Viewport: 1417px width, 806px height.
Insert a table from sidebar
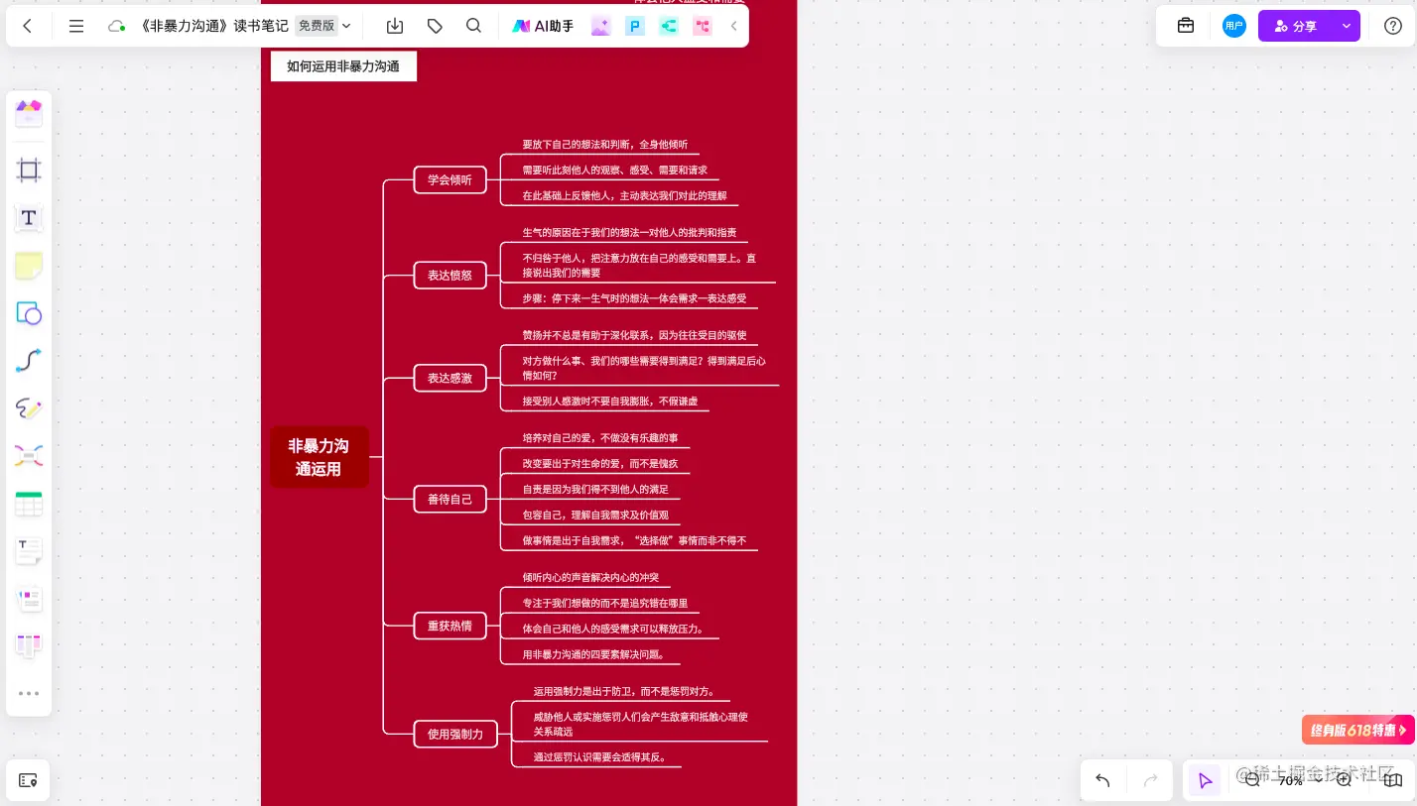point(29,504)
